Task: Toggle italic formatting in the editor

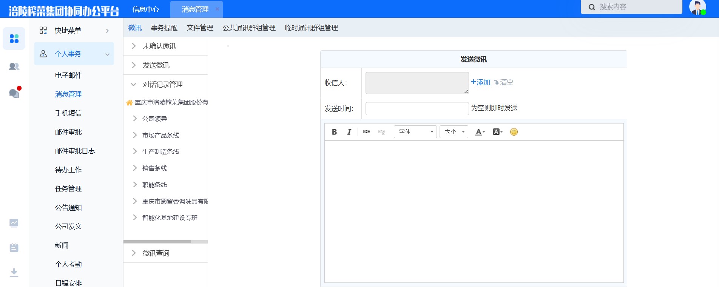Action: click(349, 132)
